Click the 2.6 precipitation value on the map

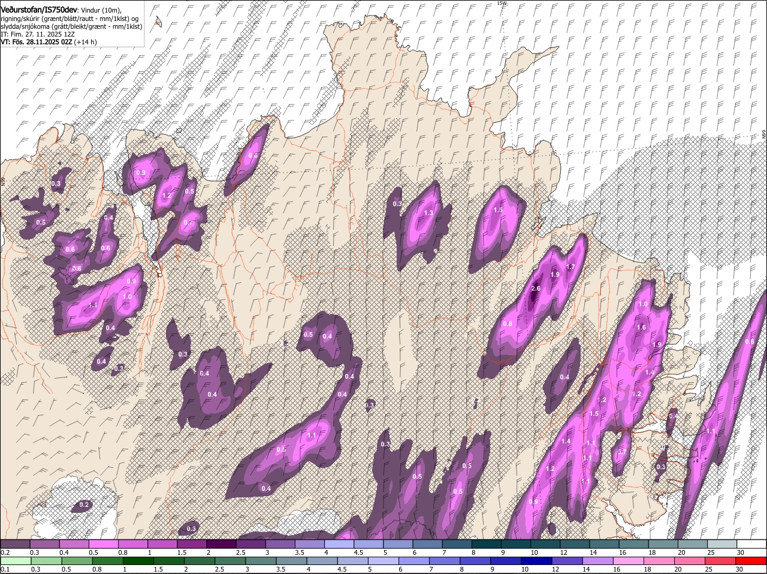(536, 288)
